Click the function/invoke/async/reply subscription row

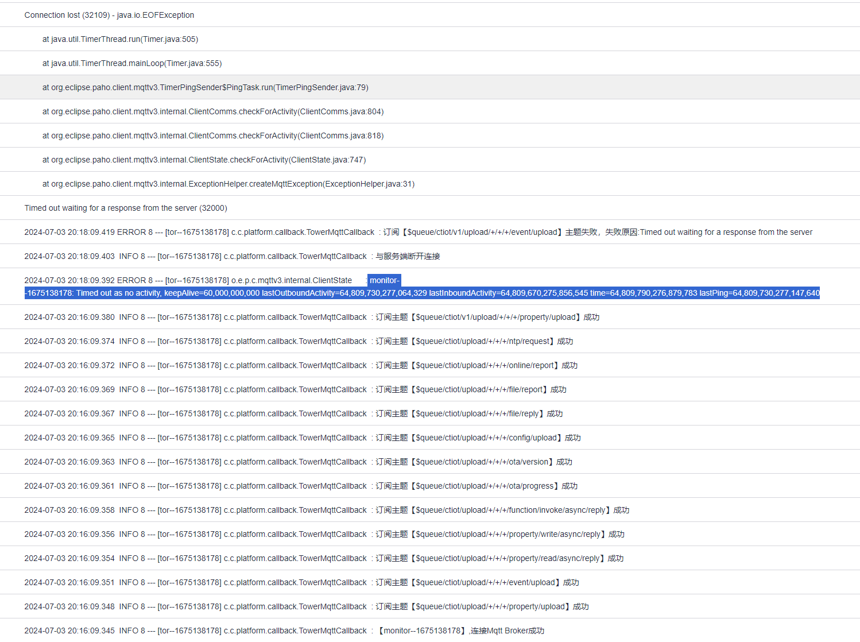click(327, 509)
